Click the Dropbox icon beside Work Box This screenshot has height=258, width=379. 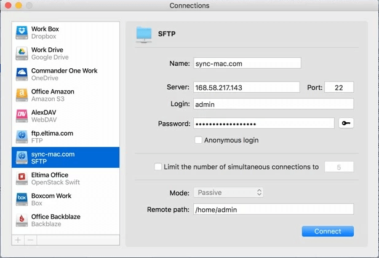[22, 33]
